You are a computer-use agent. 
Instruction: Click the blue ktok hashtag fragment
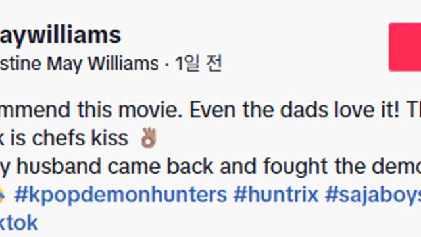point(19,223)
